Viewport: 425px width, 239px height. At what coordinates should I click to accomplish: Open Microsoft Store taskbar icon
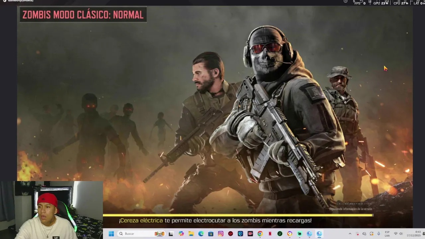211,234
